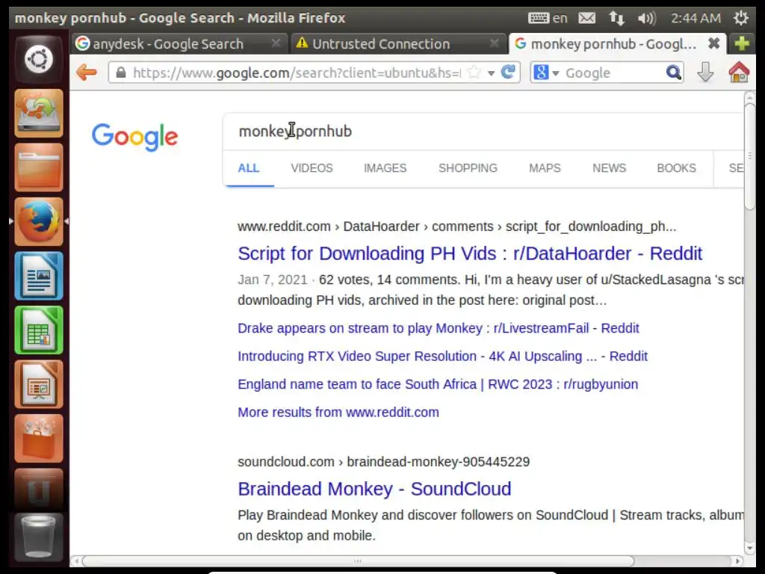Click the Firefox icon in dock

[x=39, y=221]
